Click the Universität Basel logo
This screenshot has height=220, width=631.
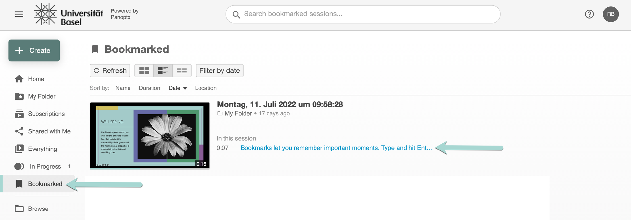tap(69, 14)
